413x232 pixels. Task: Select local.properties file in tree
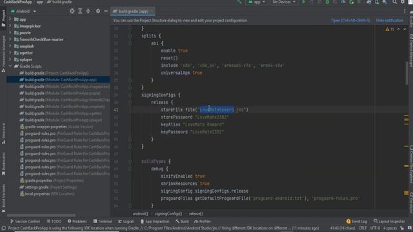tap(47, 194)
